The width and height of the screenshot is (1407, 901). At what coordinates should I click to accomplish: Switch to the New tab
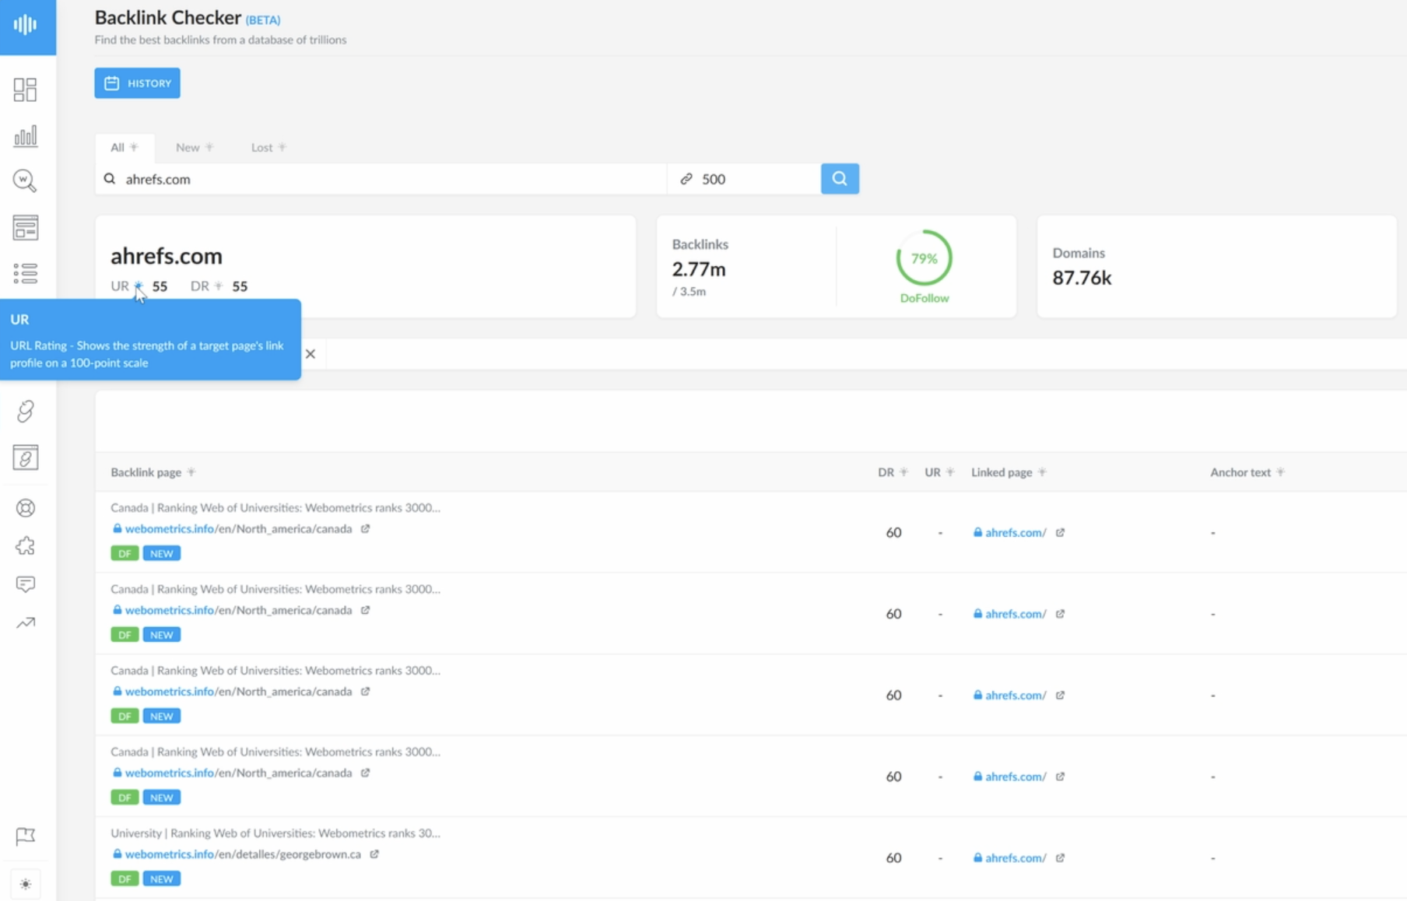pyautogui.click(x=195, y=147)
